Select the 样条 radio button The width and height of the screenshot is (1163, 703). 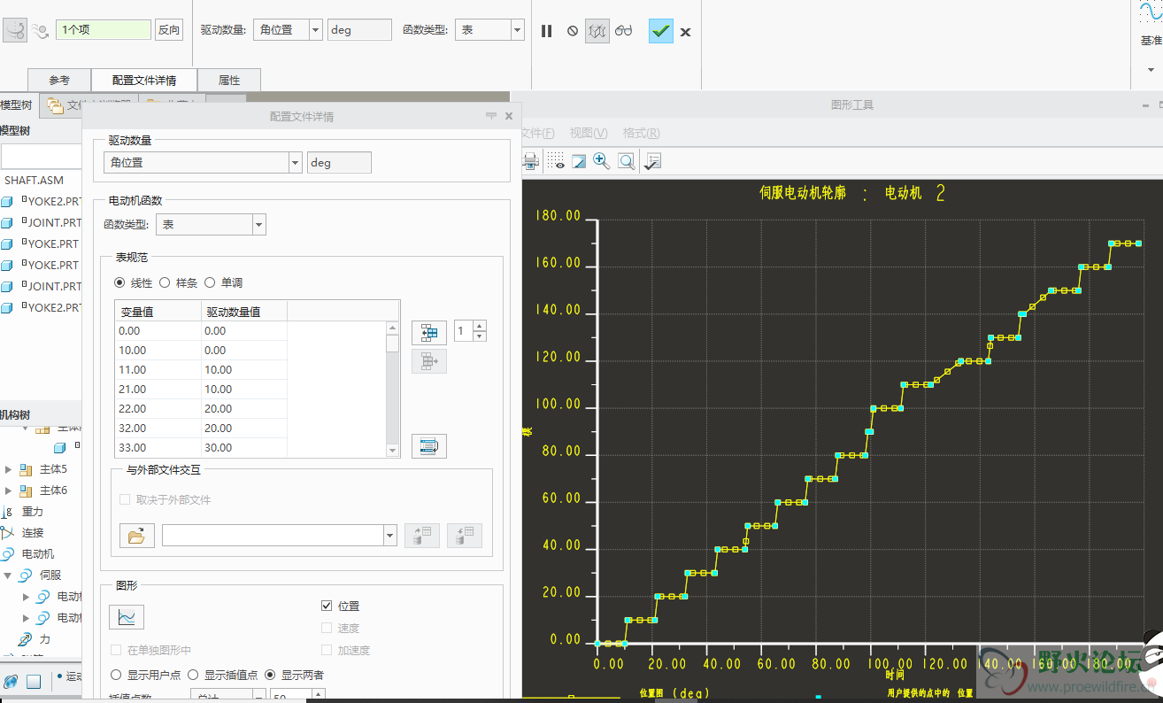click(165, 282)
